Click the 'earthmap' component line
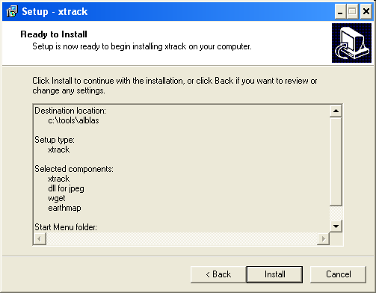Screen dimensions: 376x293 click(x=64, y=208)
